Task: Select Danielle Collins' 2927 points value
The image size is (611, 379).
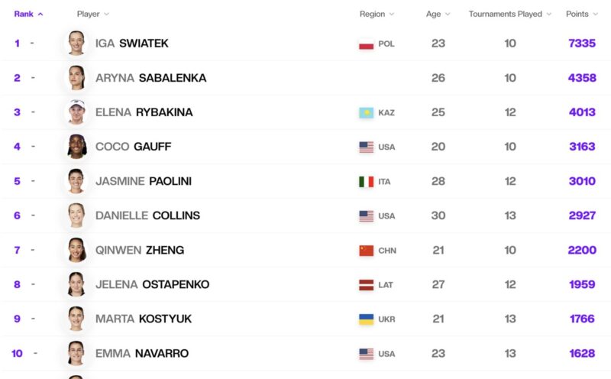Action: click(x=582, y=215)
